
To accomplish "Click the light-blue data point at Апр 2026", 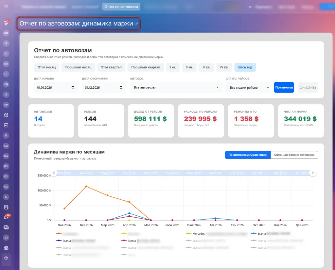I will click(129, 213).
